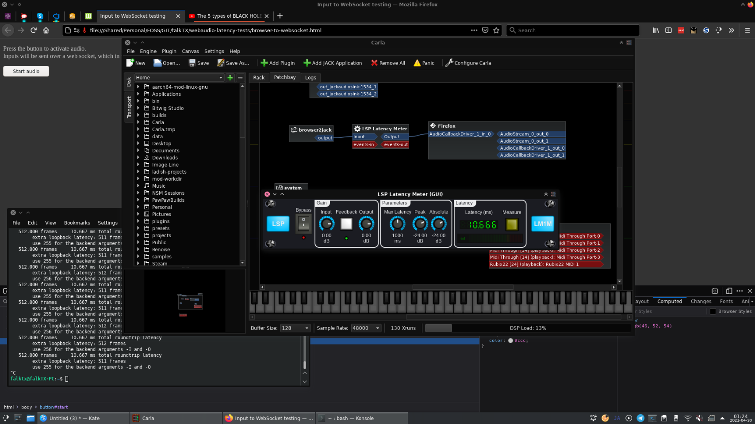This screenshot has width=755, height=424.
Task: Open Kate from the taskbar
Action: click(82, 418)
